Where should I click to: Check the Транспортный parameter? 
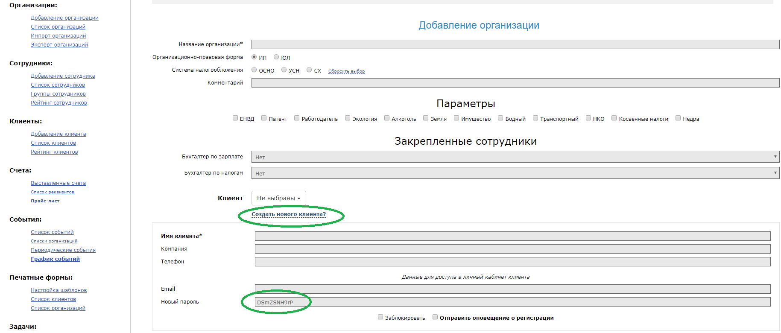(x=535, y=118)
